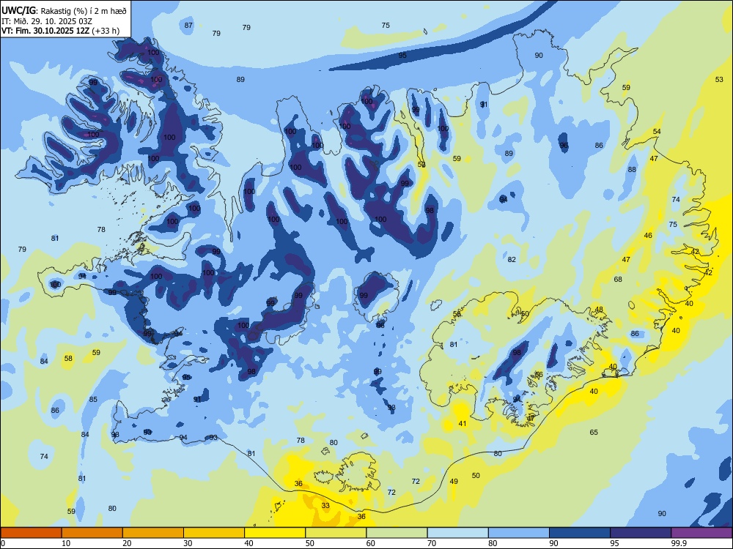Select the 95–99.9 dark navy legend swatch
This screenshot has height=549, width=733.
(641, 533)
